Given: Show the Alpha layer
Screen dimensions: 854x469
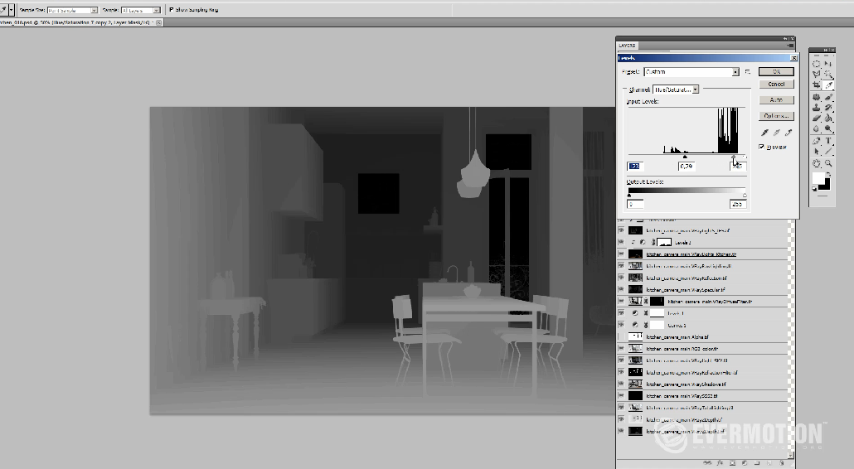Looking at the screenshot, I should click(621, 336).
